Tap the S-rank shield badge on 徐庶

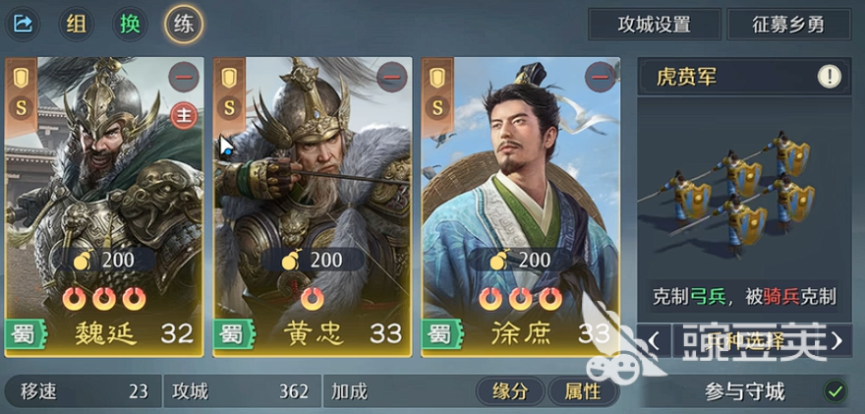(437, 93)
